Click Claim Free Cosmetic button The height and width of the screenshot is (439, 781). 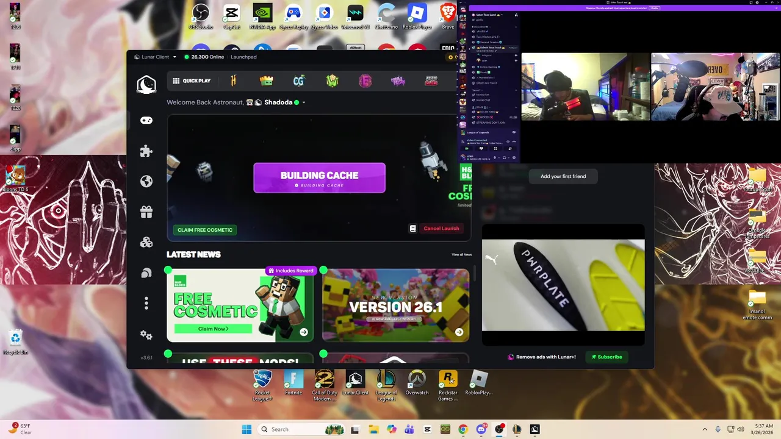[205, 230]
